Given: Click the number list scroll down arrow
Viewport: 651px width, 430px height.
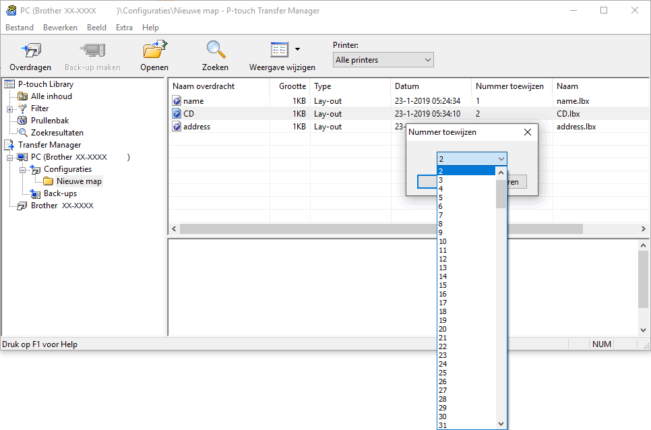Looking at the screenshot, I should coord(501,424).
